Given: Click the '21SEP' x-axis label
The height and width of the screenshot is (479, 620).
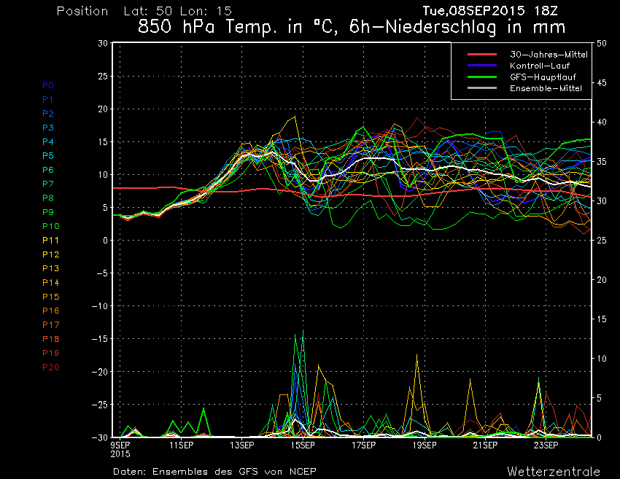Looking at the screenshot, I should point(485,445).
